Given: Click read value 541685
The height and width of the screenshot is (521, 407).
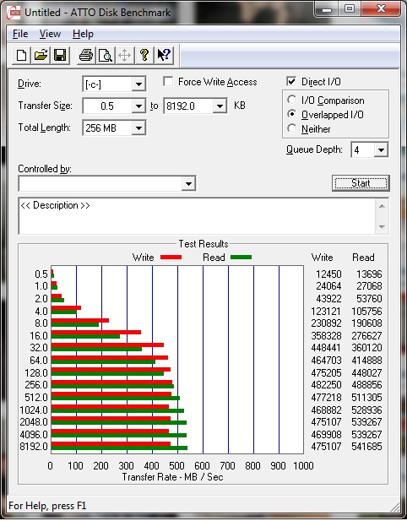Looking at the screenshot, I should click(366, 446).
